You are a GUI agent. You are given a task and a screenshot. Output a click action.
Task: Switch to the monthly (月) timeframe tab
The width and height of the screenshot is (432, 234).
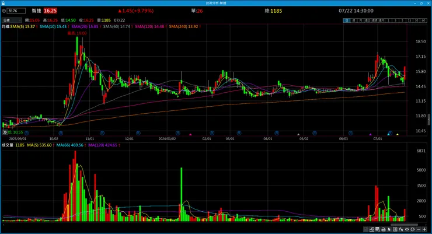coord(360,20)
